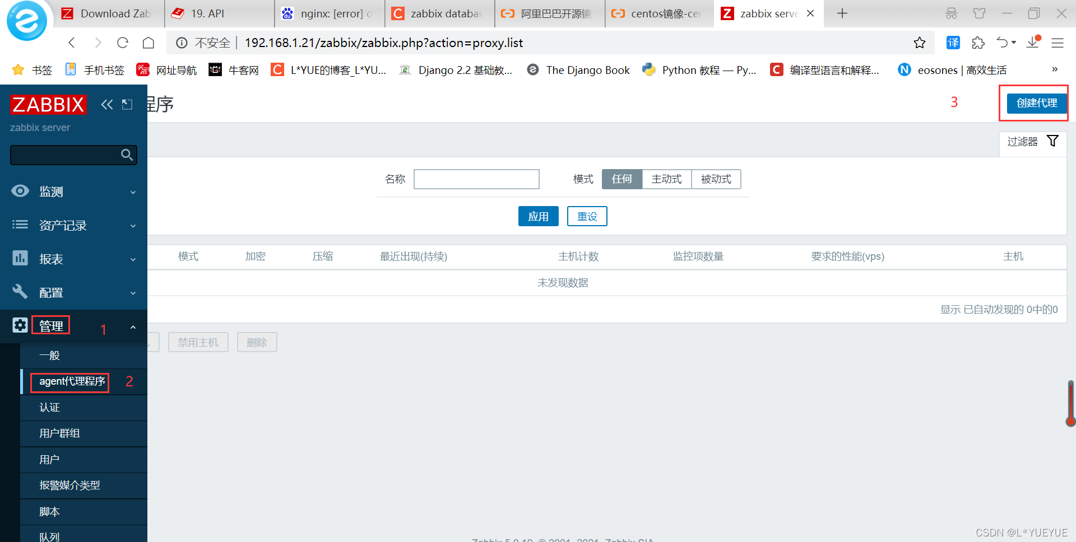Click the 应用 filter button
The height and width of the screenshot is (542, 1076).
click(x=538, y=216)
